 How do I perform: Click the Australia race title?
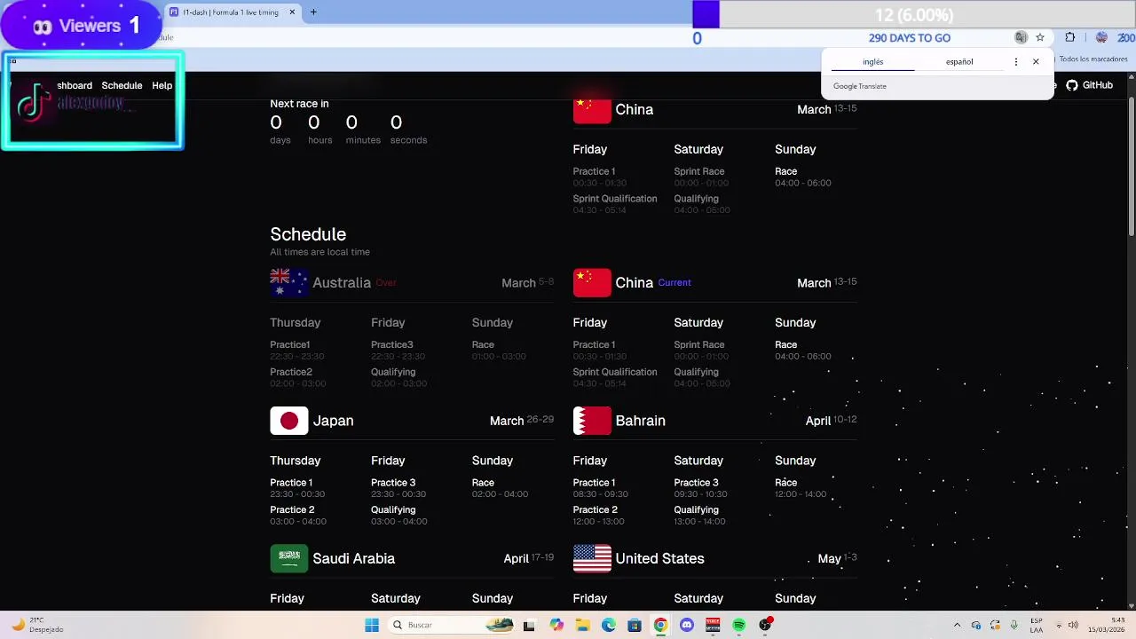pos(342,282)
